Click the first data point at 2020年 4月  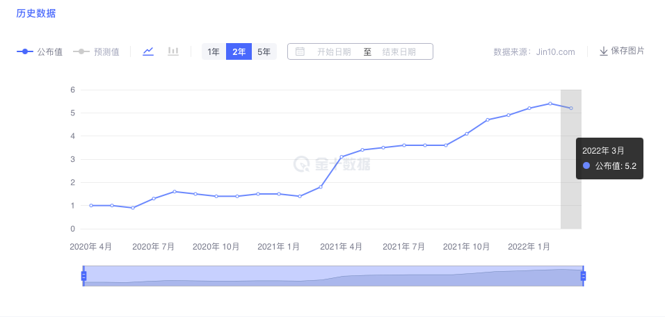pyautogui.click(x=90, y=206)
